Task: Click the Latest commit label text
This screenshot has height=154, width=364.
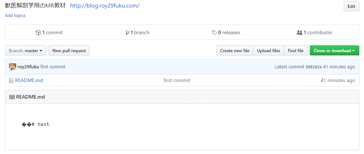Action: point(290,67)
